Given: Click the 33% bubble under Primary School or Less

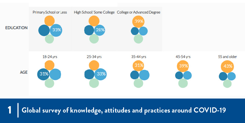Looking at the screenshot, I should [x=56, y=30].
